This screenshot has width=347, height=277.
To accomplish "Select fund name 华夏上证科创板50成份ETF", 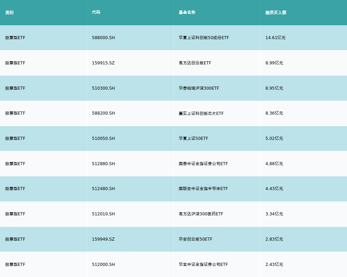I will 204,38.
